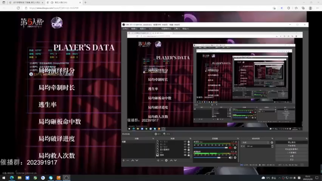The width and height of the screenshot is (322, 181).
Task: Open a new tab in the Edge browser
Action: point(85,2)
